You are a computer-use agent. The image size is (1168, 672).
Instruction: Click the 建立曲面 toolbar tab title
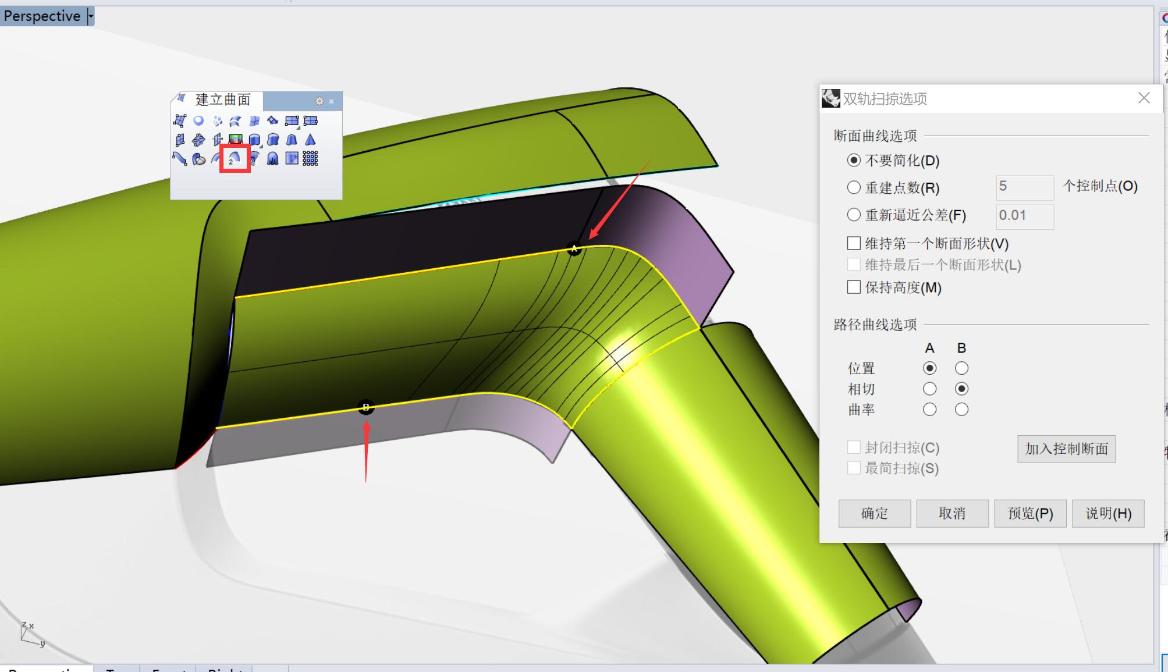tap(222, 100)
